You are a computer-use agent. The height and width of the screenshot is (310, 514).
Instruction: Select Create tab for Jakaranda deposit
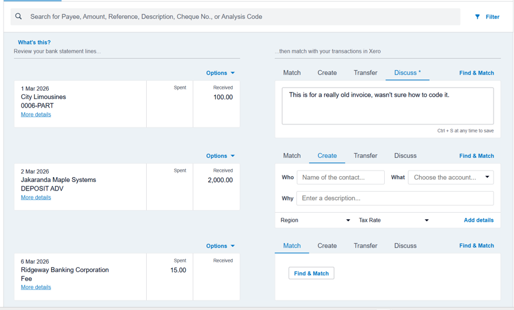point(327,156)
